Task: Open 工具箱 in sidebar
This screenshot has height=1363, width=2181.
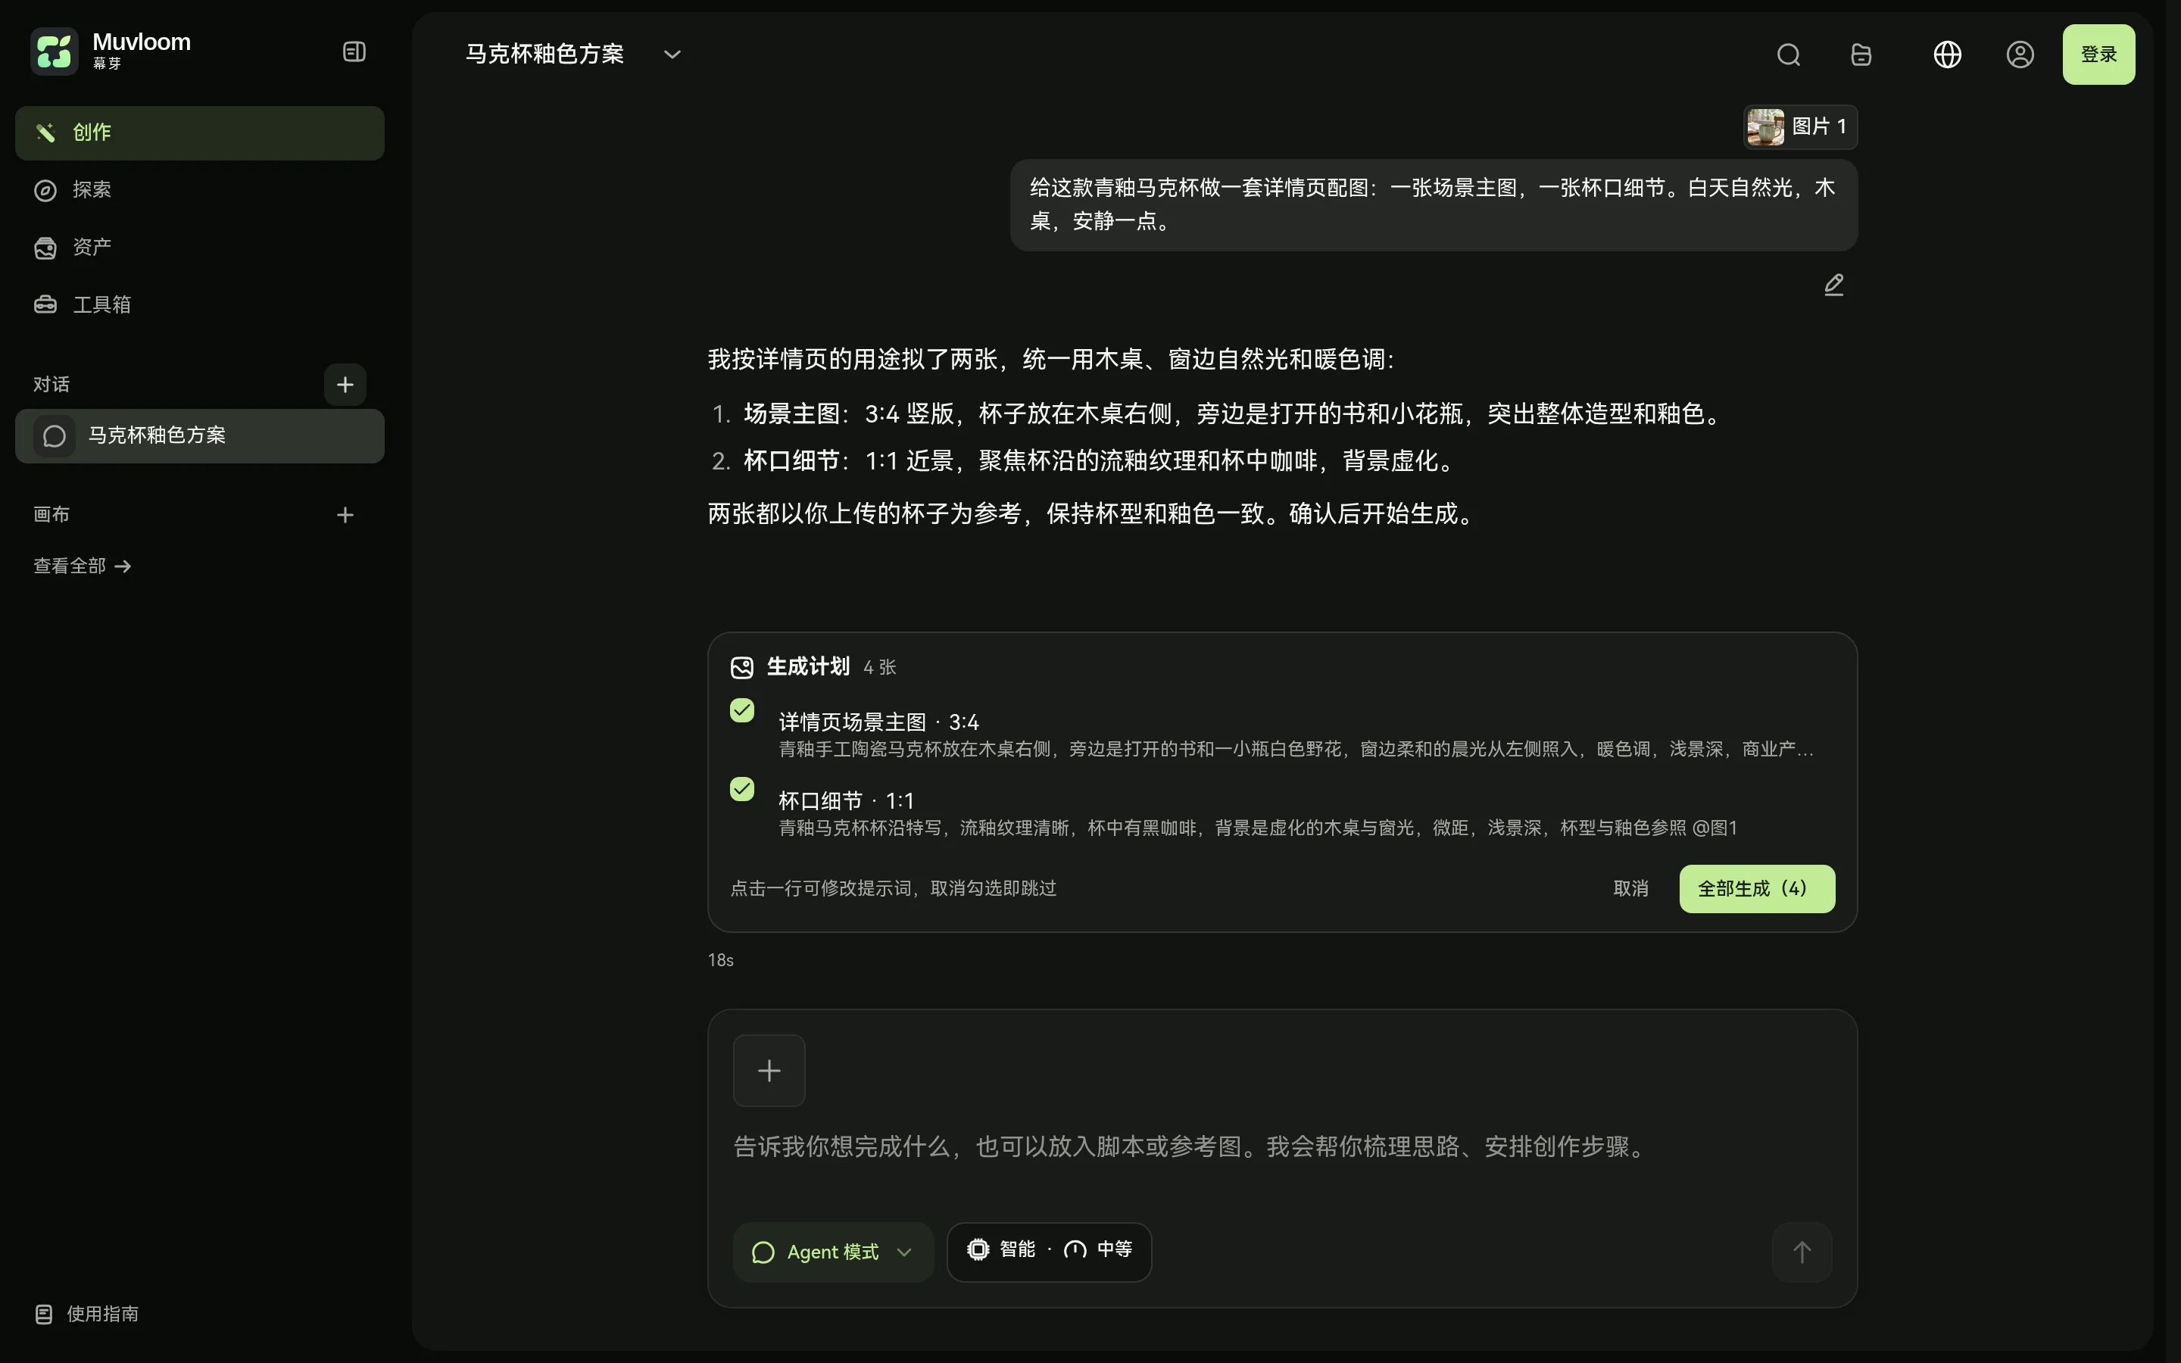Action: (x=200, y=304)
